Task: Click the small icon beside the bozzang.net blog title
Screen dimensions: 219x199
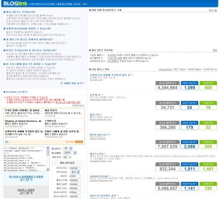Action: [132, 75]
